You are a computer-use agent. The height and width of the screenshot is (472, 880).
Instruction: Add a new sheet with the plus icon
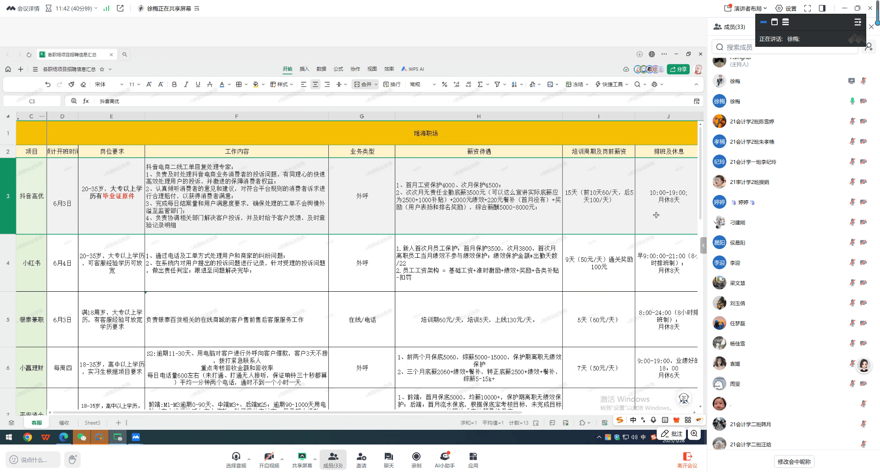click(118, 423)
